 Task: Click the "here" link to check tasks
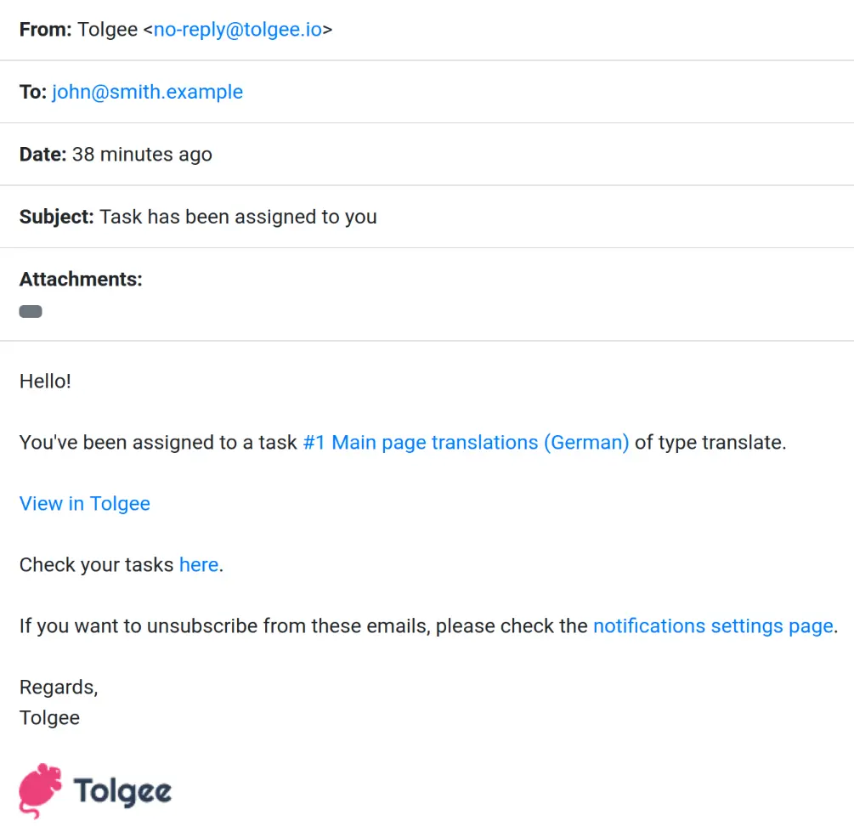199,564
